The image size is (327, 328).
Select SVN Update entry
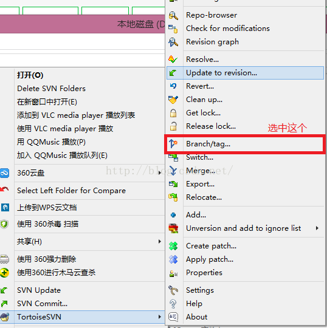click(x=39, y=290)
